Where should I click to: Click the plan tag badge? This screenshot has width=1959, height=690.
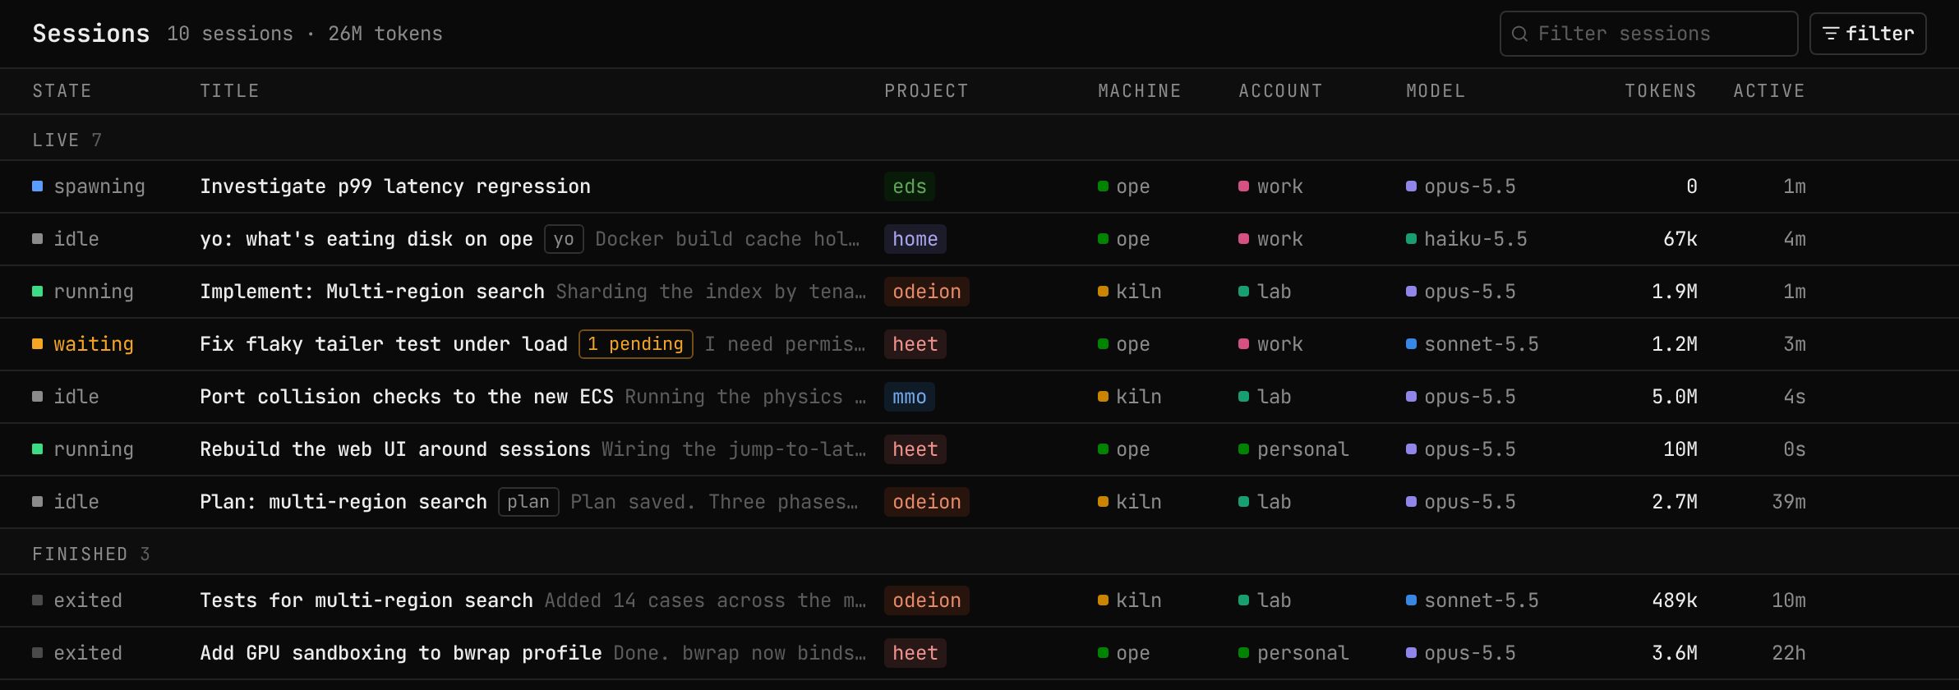pyautogui.click(x=528, y=502)
